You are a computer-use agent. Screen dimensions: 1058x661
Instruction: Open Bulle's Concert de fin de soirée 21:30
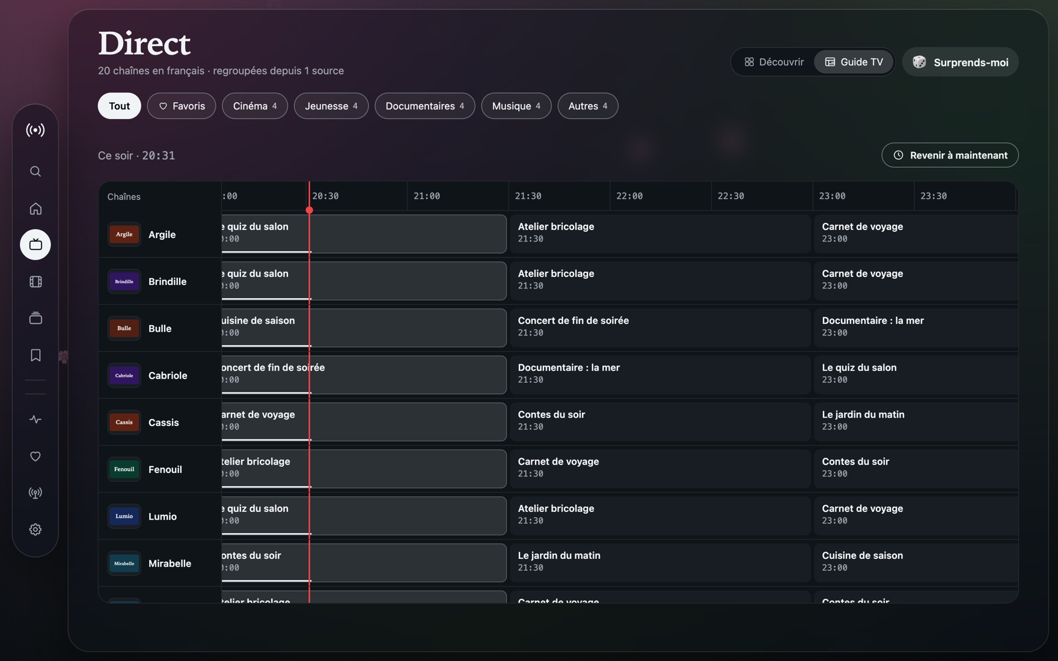click(x=660, y=328)
